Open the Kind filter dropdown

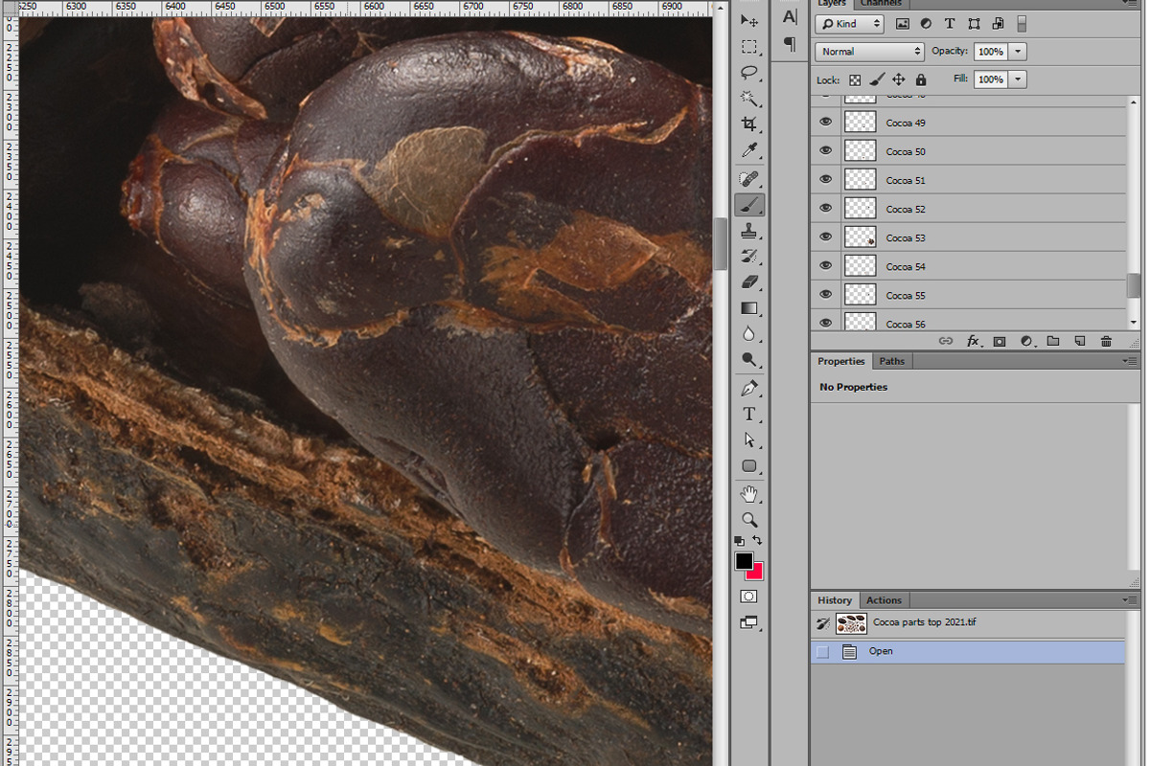(x=849, y=24)
